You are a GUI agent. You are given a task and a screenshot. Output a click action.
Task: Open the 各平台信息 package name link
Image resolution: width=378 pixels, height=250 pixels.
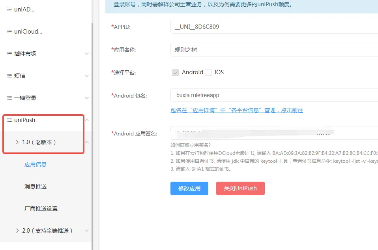point(237,110)
